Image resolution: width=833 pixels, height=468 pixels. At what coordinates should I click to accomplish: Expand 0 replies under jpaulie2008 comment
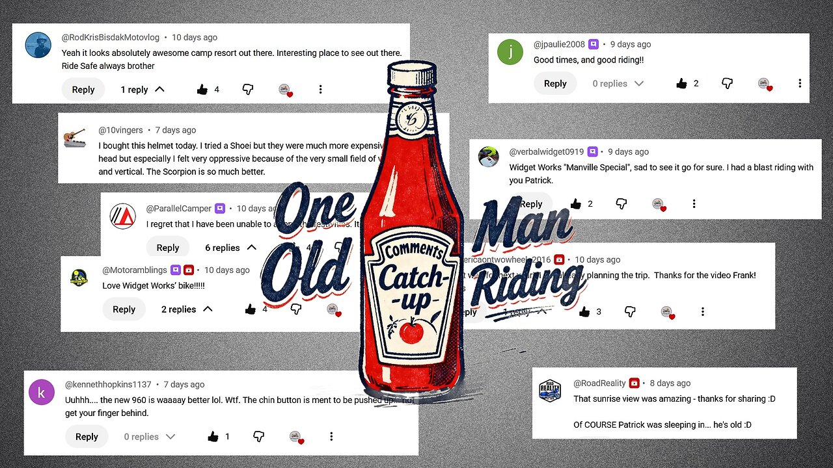(618, 83)
